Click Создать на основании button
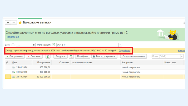188x106 pixels. pyautogui.click(x=133, y=56)
